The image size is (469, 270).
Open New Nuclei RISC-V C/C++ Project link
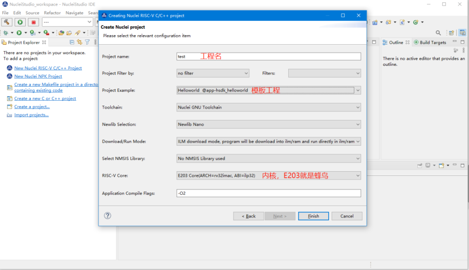pos(48,68)
